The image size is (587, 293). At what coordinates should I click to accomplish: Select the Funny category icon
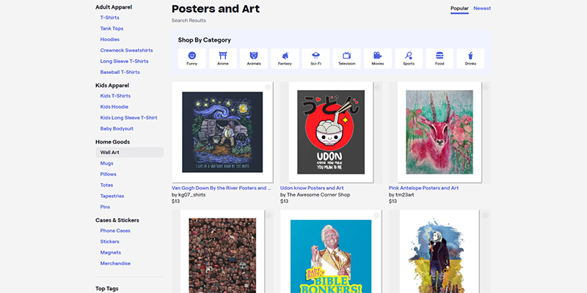(192, 56)
